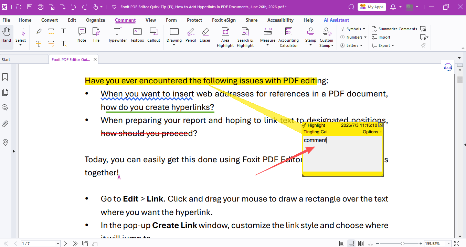Pick the Pencil tool
The width and height of the screenshot is (466, 247).
point(191,35)
